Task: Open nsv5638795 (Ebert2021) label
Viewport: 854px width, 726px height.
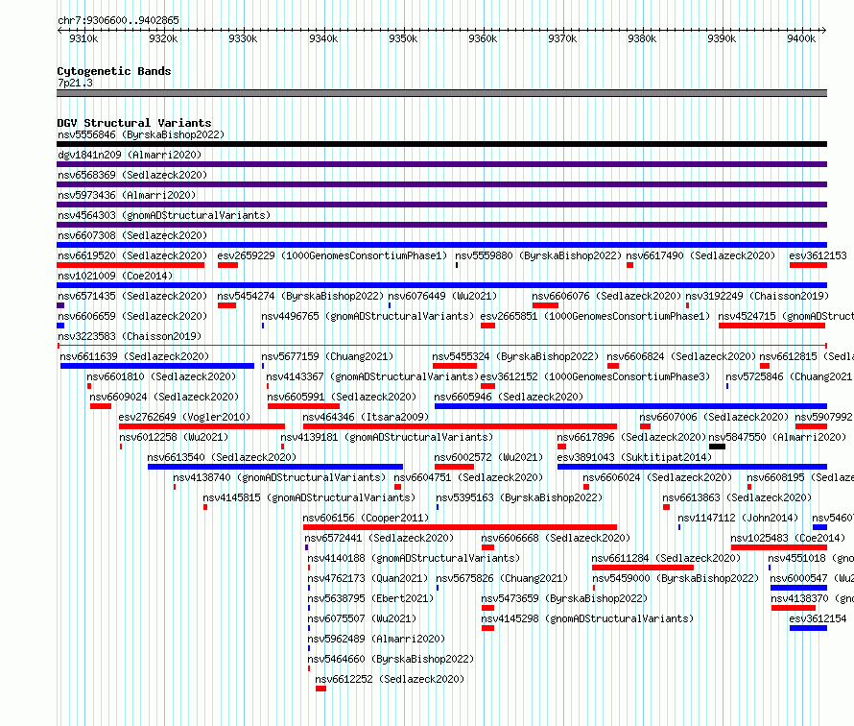Action: (x=371, y=598)
